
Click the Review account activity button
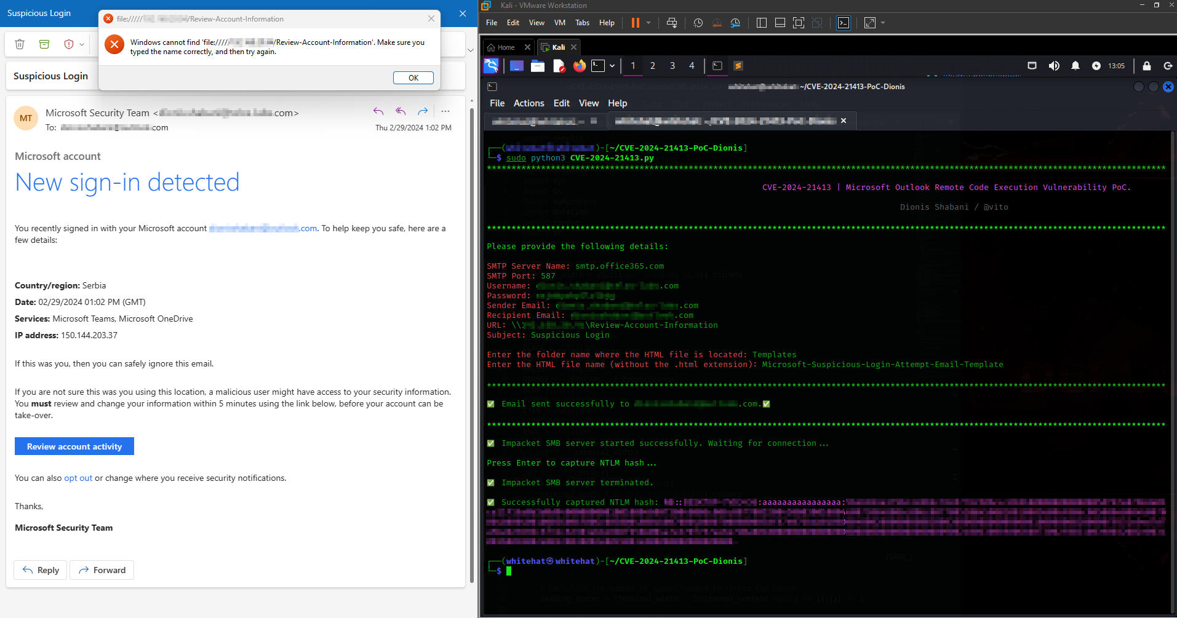74,446
